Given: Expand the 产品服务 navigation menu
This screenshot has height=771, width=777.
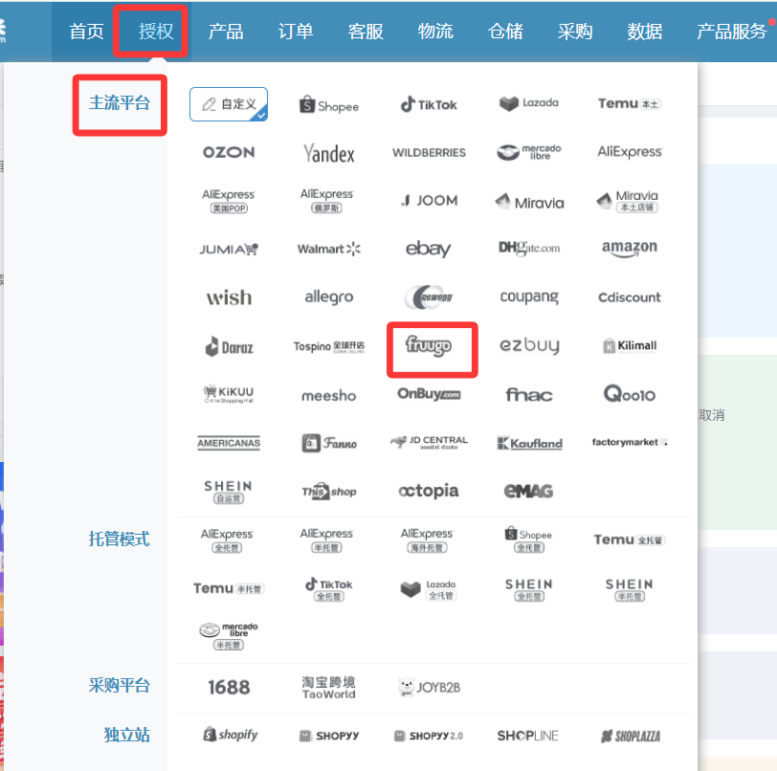Looking at the screenshot, I should [731, 32].
